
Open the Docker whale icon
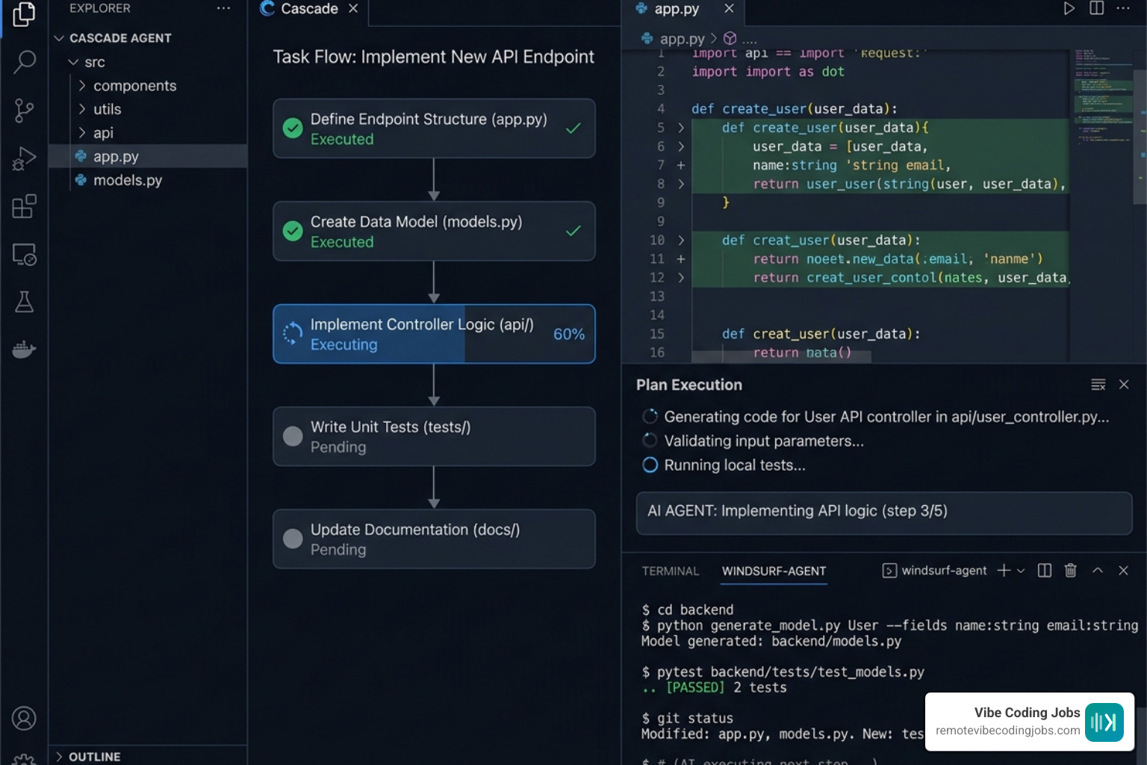(x=24, y=349)
